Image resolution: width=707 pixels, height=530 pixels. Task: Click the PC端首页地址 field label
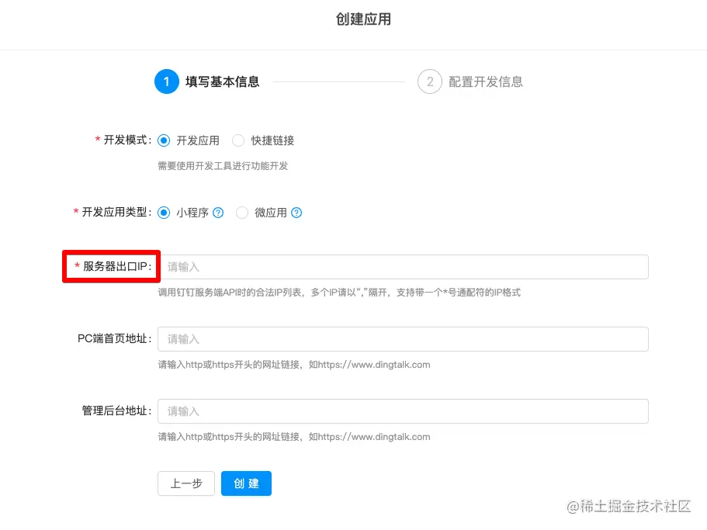(x=115, y=338)
